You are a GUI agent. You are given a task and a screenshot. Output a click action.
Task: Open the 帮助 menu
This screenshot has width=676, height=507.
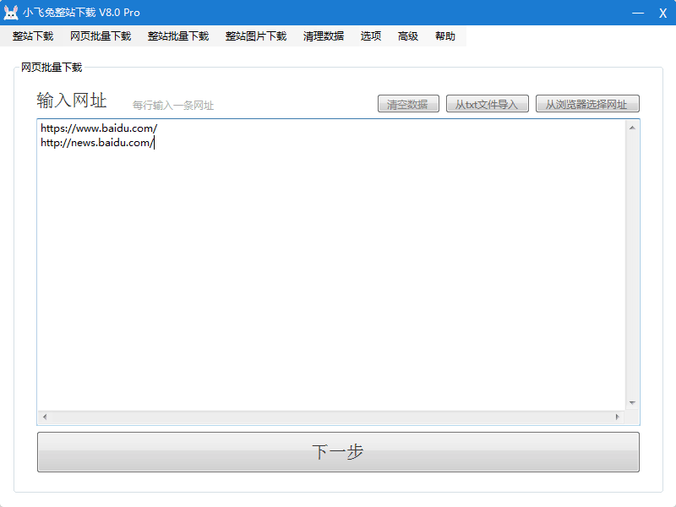pyautogui.click(x=445, y=36)
